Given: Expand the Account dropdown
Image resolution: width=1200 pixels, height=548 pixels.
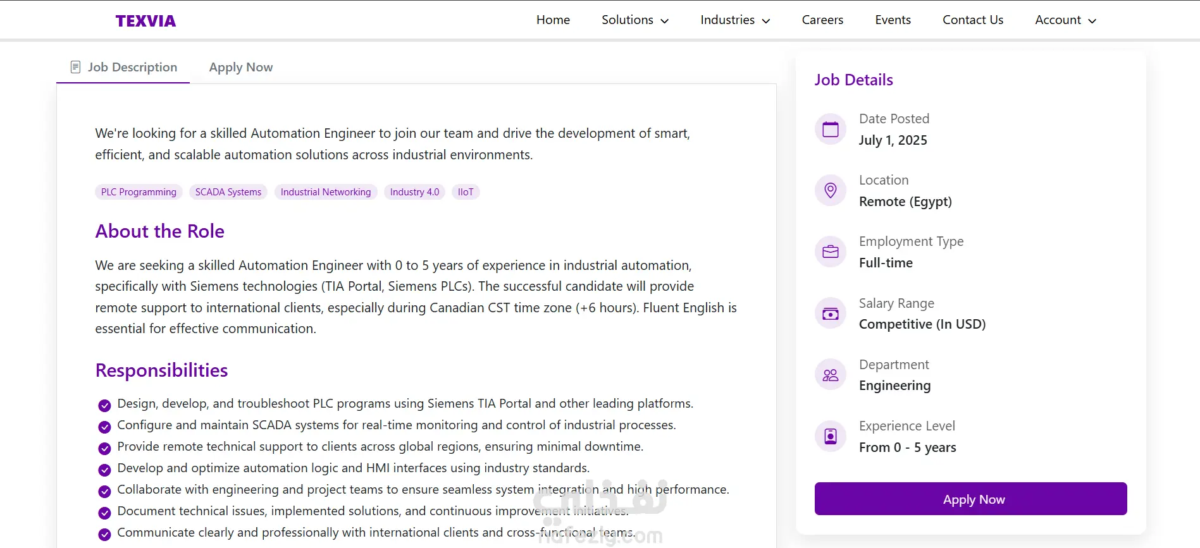Looking at the screenshot, I should [x=1065, y=20].
